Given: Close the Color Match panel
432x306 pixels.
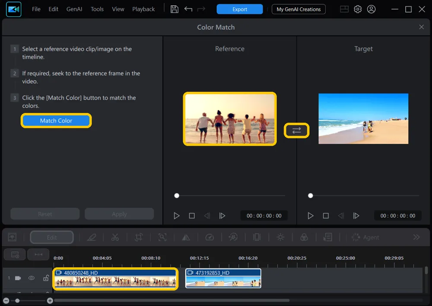Looking at the screenshot, I should pos(421,27).
